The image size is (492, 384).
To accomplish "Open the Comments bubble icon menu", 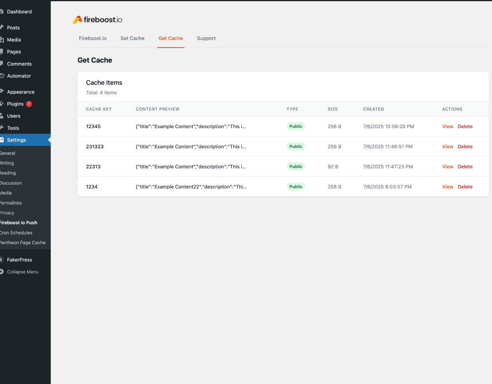I will (x=2, y=64).
